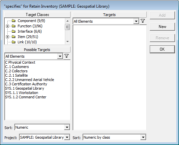179x145 pixels.
Task: Select the Interface folder icon
Action: tap(14, 31)
